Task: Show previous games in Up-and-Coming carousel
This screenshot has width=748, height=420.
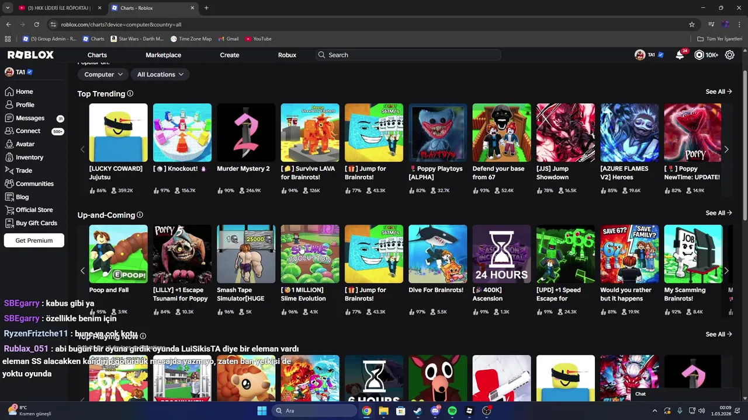Action: (x=82, y=271)
